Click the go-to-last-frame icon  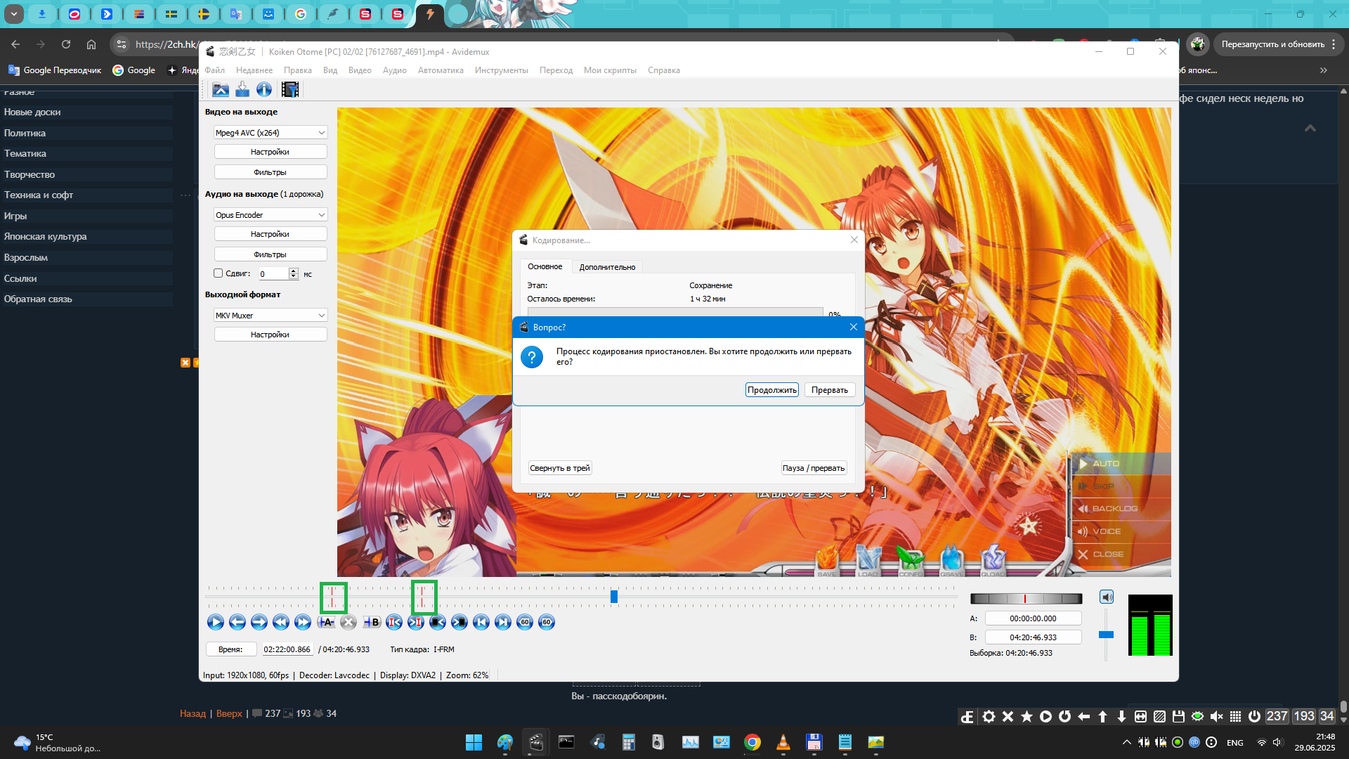click(x=503, y=622)
